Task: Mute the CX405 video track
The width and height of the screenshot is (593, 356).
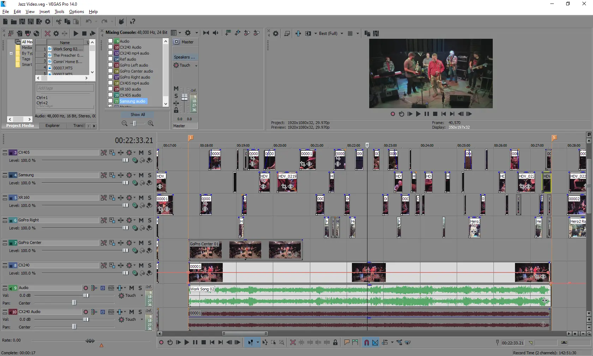Action: 141,153
